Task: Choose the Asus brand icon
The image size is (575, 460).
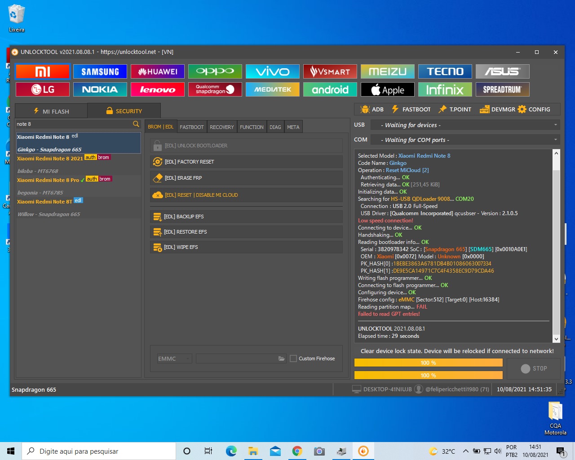Action: click(x=503, y=71)
